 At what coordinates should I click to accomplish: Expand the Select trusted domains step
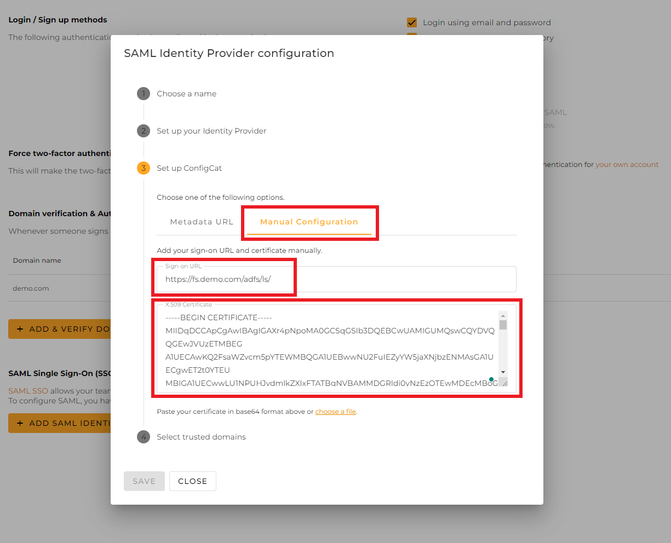click(x=201, y=437)
